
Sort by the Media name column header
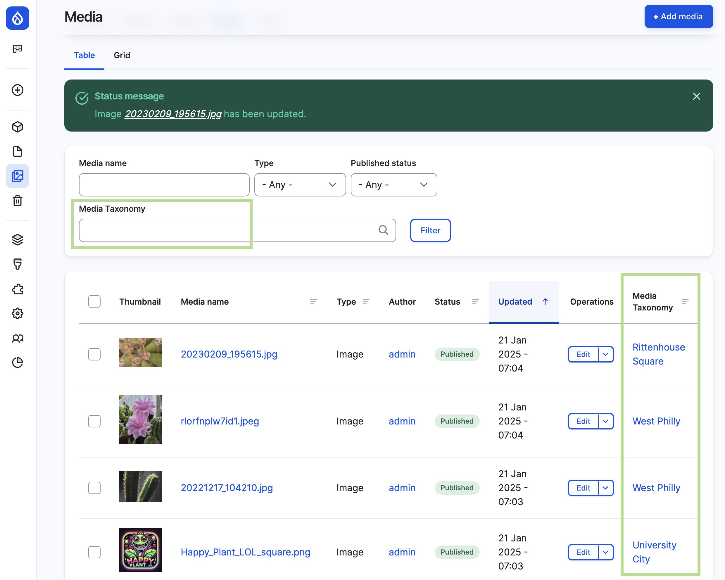coord(204,302)
